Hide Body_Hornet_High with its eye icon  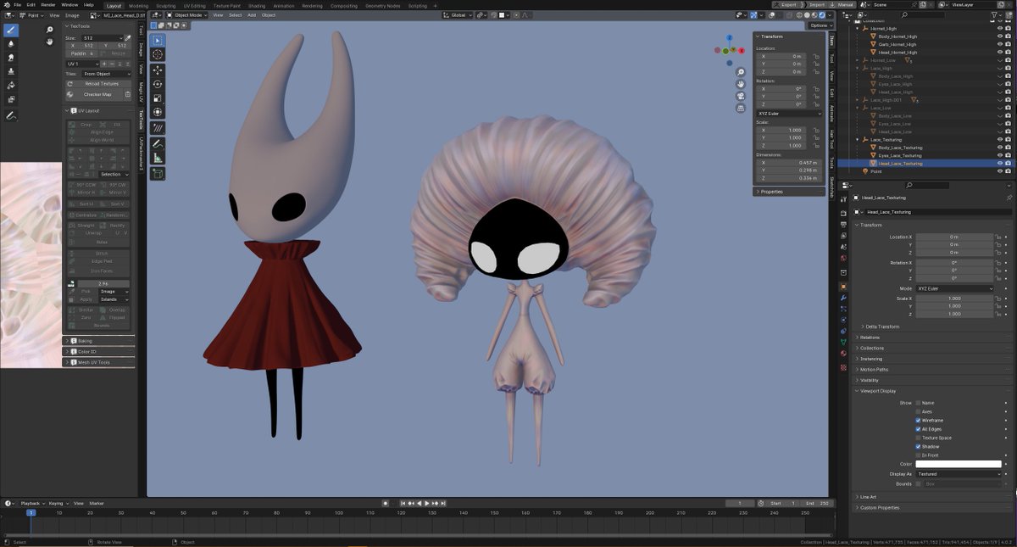(x=999, y=36)
